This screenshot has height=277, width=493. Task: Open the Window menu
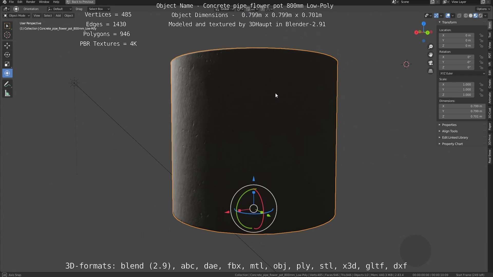[44, 2]
